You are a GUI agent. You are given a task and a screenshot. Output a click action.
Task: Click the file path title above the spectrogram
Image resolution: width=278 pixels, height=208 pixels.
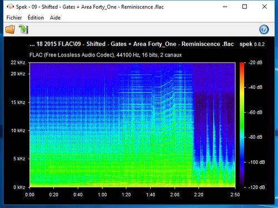pos(132,44)
